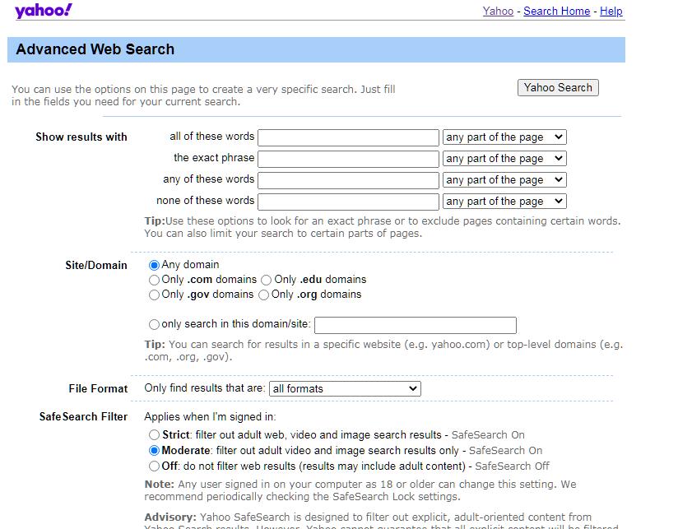The height and width of the screenshot is (529, 678).
Task: Select 'Only .org domains' radio button
Action: [x=264, y=295]
